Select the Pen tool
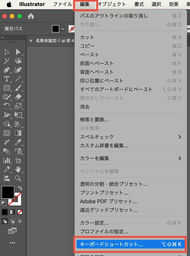The height and width of the screenshot is (256, 190). click(7, 70)
